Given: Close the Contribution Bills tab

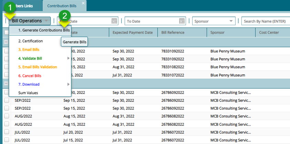Looking at the screenshot, I should tap(83, 3).
